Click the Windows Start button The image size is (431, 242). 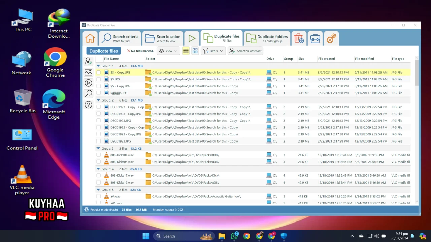click(146, 236)
